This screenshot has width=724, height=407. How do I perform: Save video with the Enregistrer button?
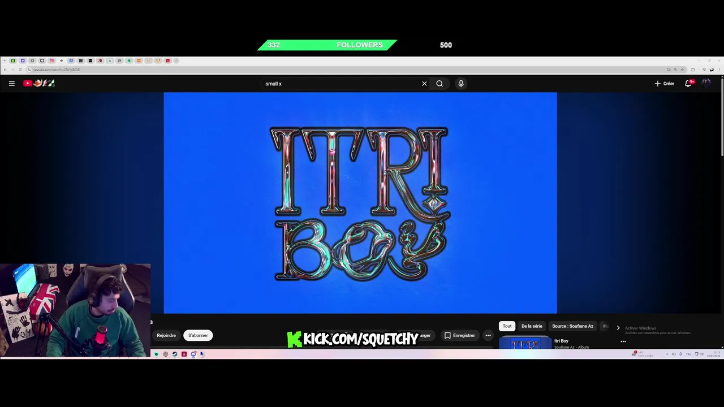[459, 335]
